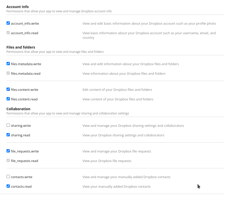Uncheck the account_info.write permission
The width and height of the screenshot is (228, 198).
(x=8, y=23)
